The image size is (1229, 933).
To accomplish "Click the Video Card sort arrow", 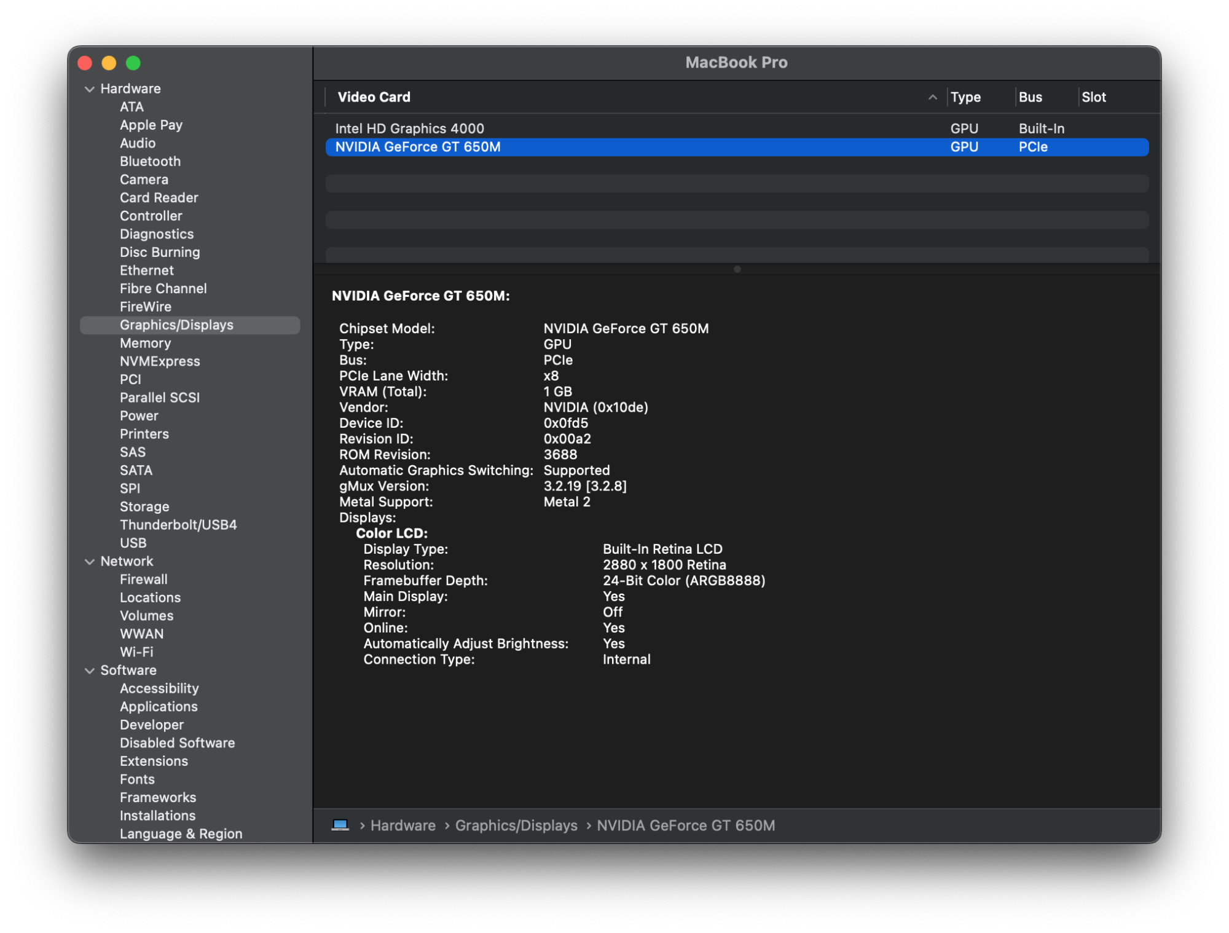I will (x=932, y=97).
